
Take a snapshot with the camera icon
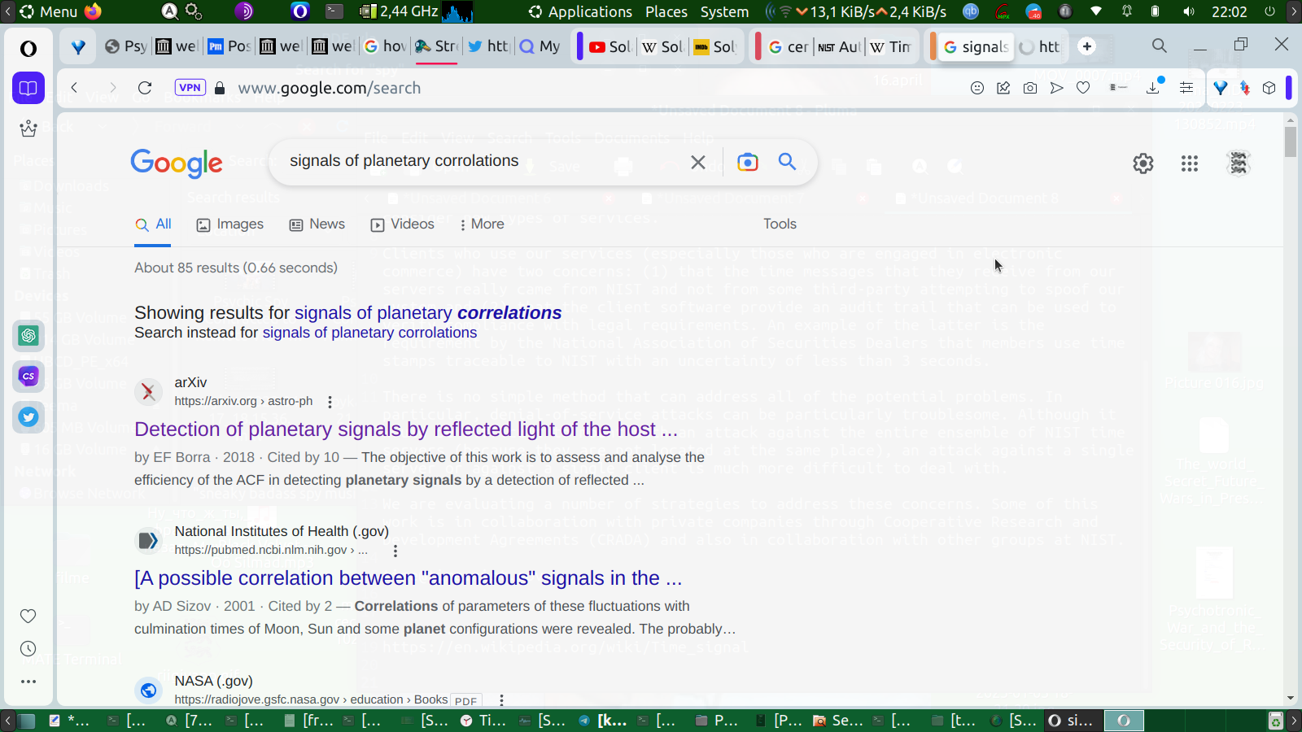pos(1030,88)
